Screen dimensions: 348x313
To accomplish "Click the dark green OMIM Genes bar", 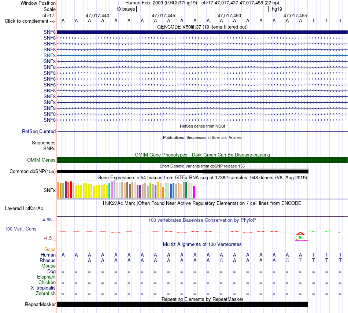I will click(202, 160).
